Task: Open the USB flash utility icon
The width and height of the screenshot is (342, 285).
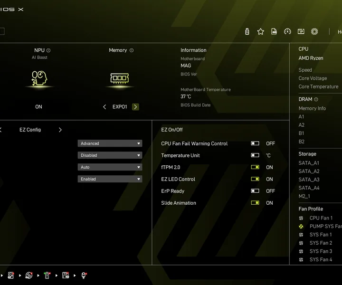Action: [247, 32]
